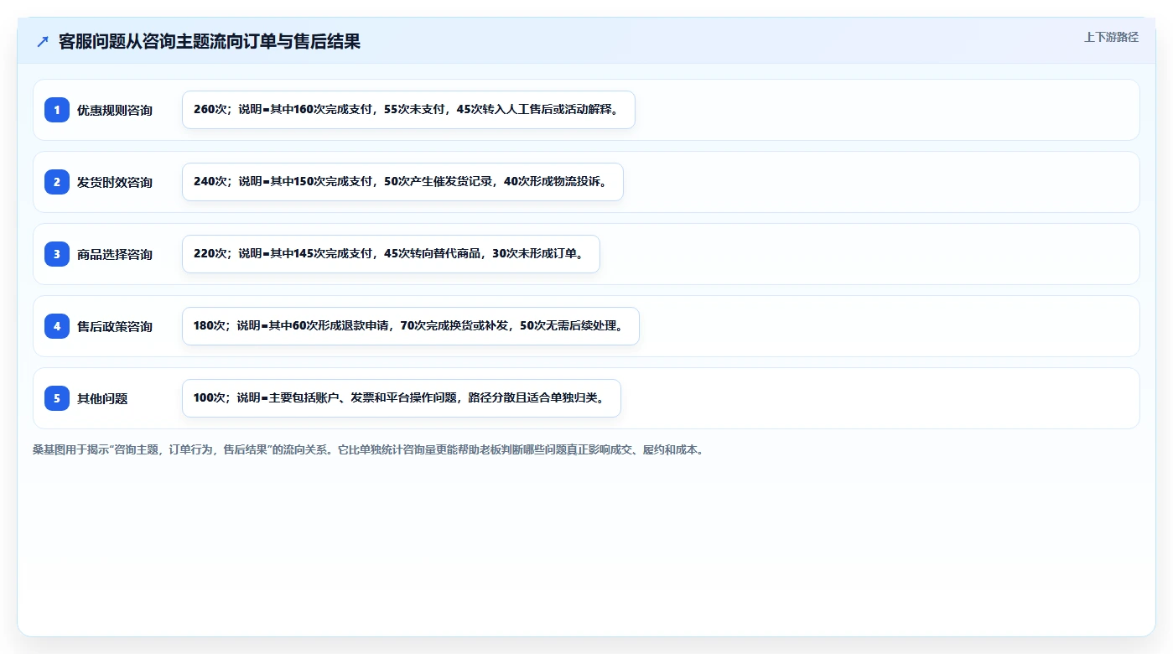
Task: Click the arrow icon beside the title
Action: pos(43,41)
